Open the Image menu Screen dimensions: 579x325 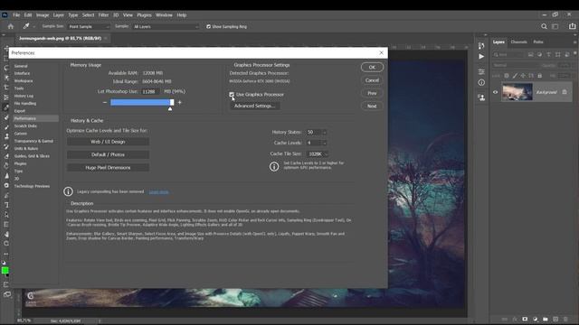coord(43,15)
